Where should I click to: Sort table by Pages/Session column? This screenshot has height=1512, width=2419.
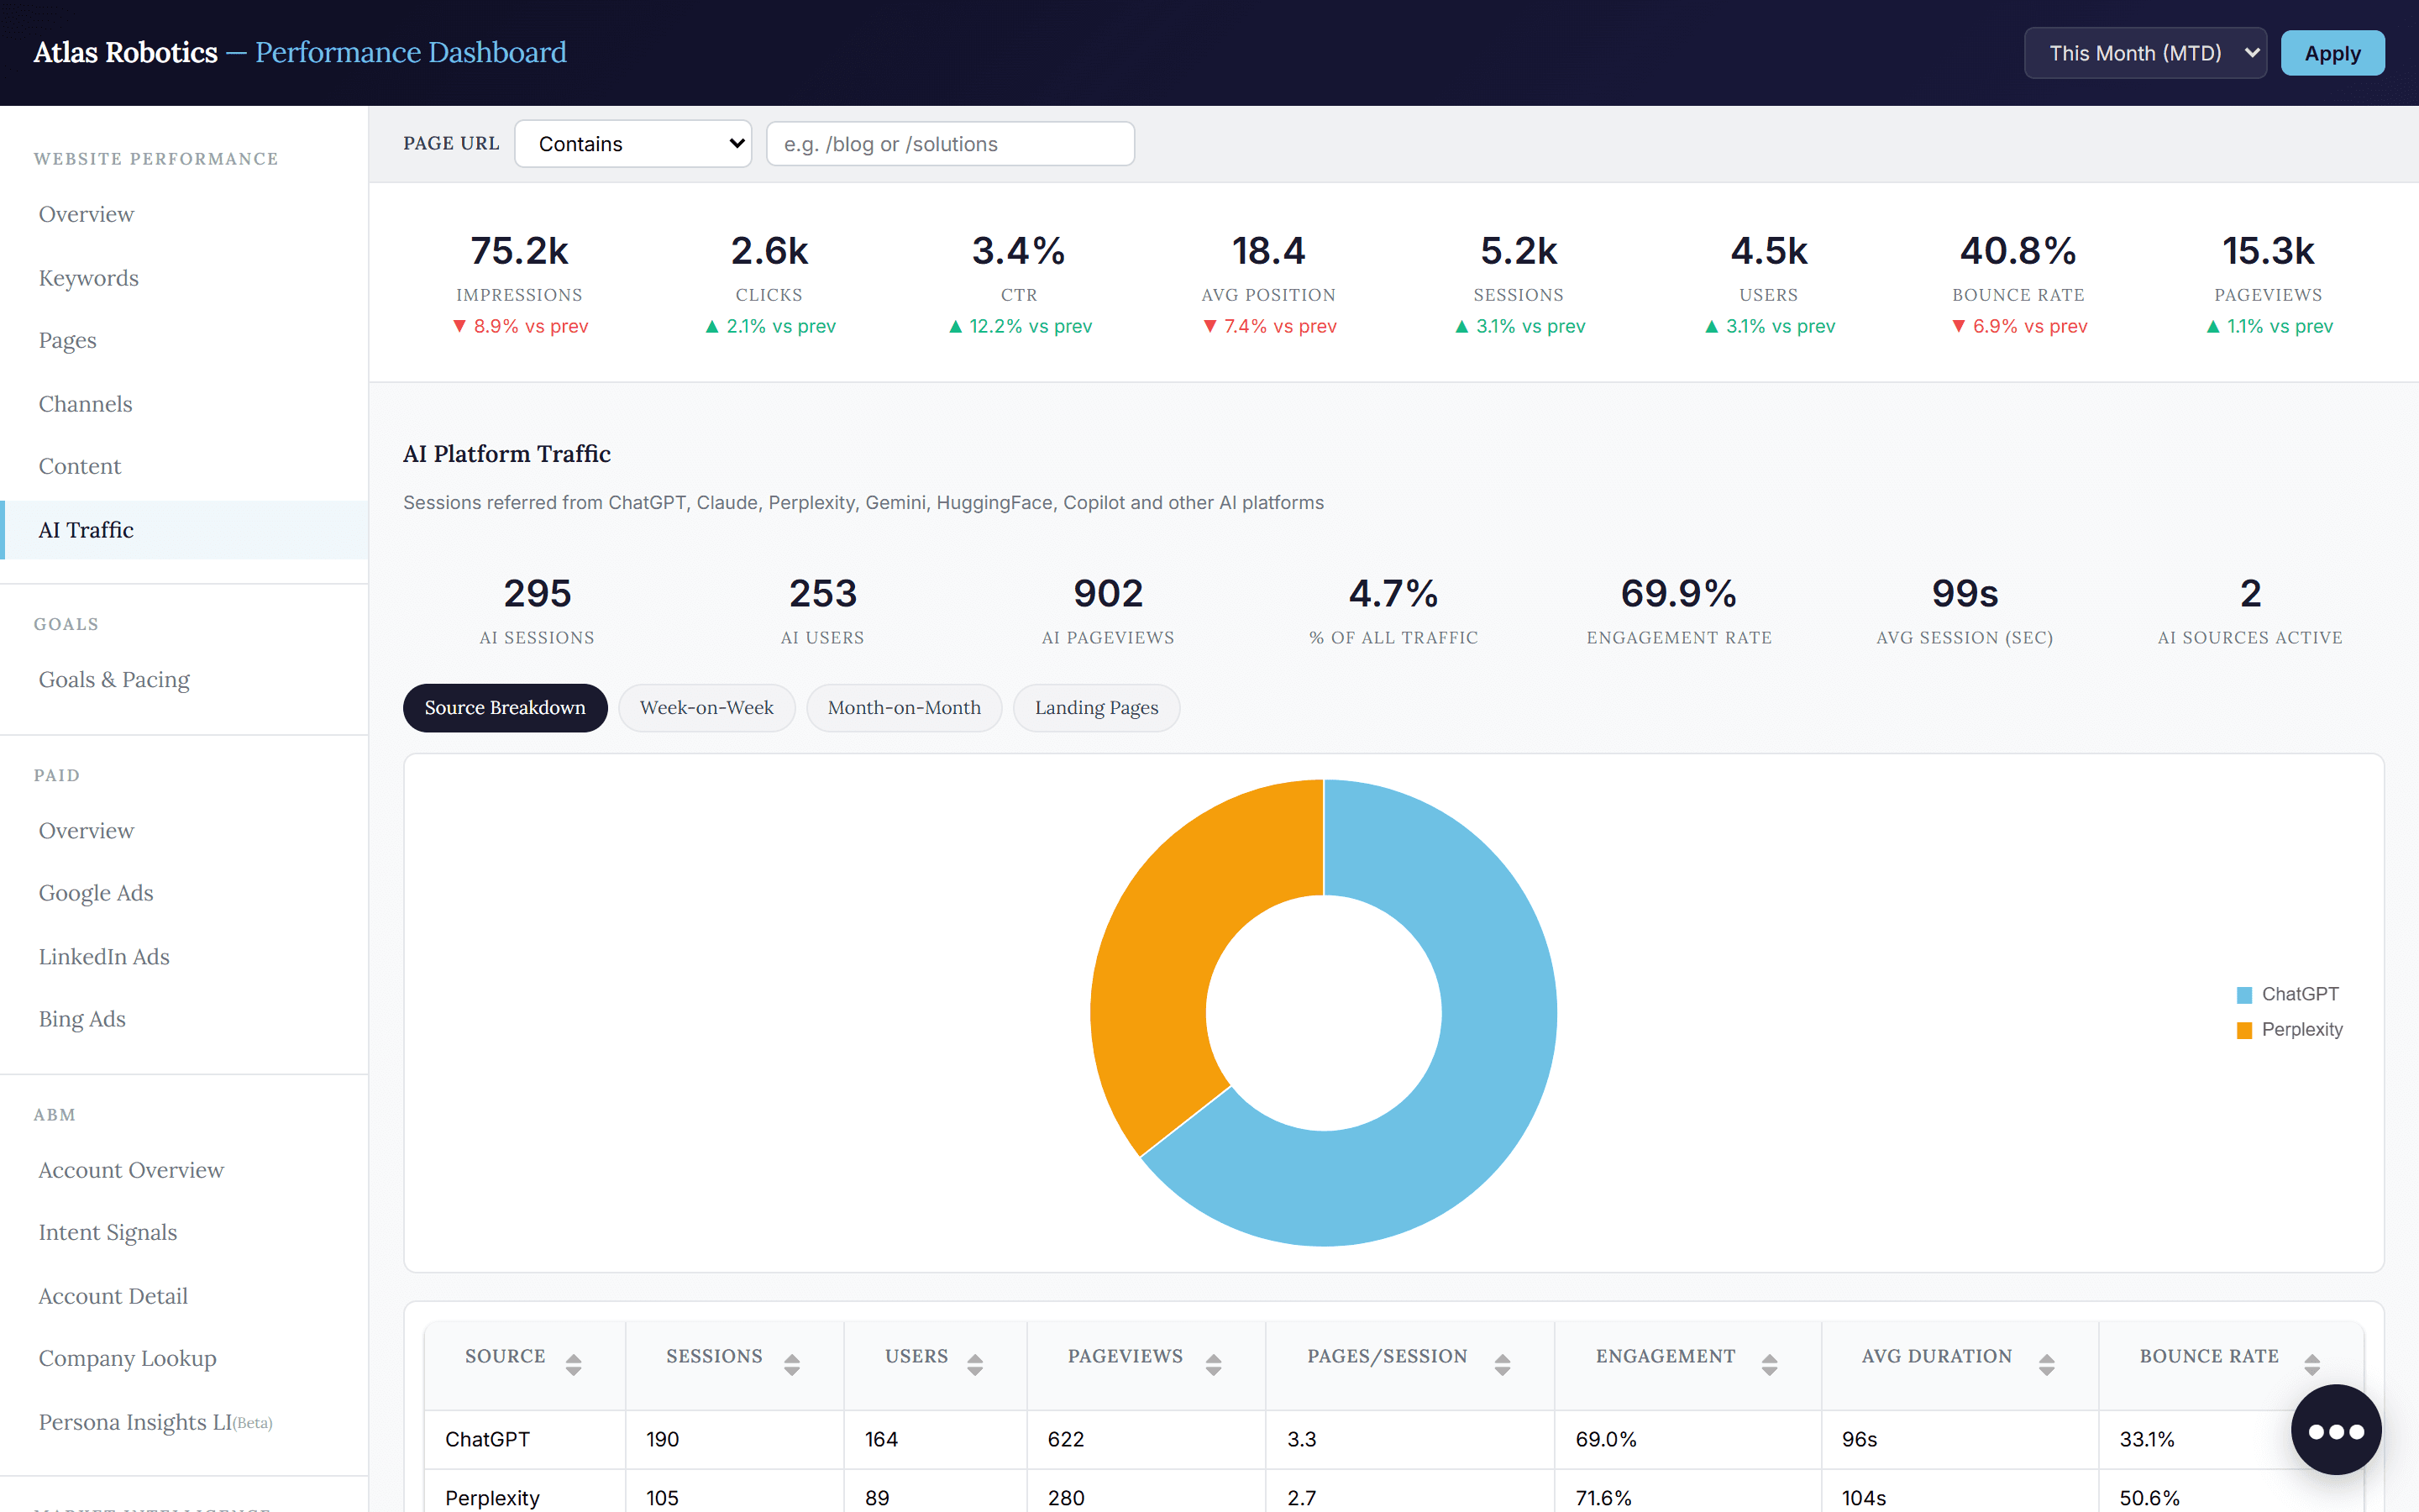pyautogui.click(x=1409, y=1364)
